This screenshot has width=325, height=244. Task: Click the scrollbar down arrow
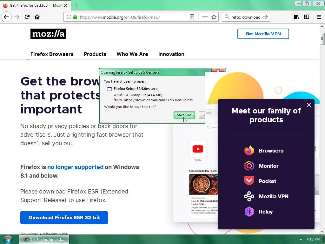[x=322, y=232]
